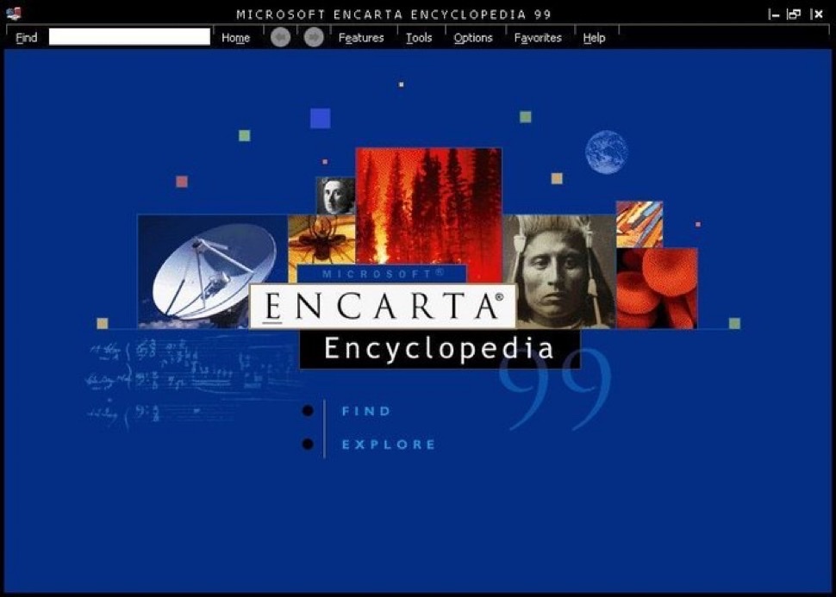Viewport: 836px width, 597px height.
Task: Click the small black-and-white portrait
Action: 335,196
